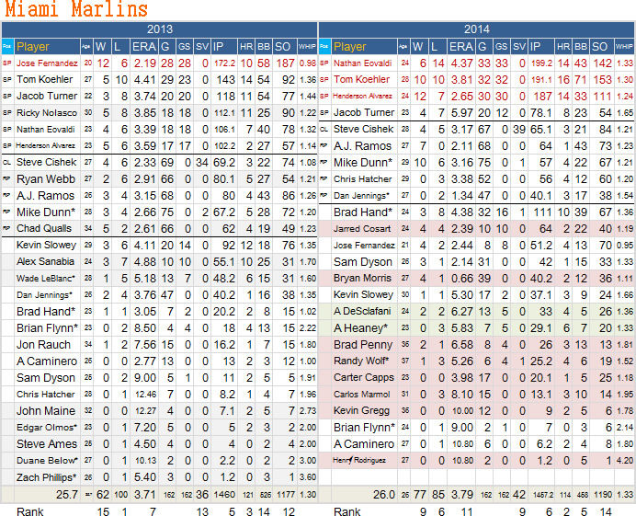Select Jose Fernandez in the 2013 table
Screen dimensions: 636x516
(47, 63)
